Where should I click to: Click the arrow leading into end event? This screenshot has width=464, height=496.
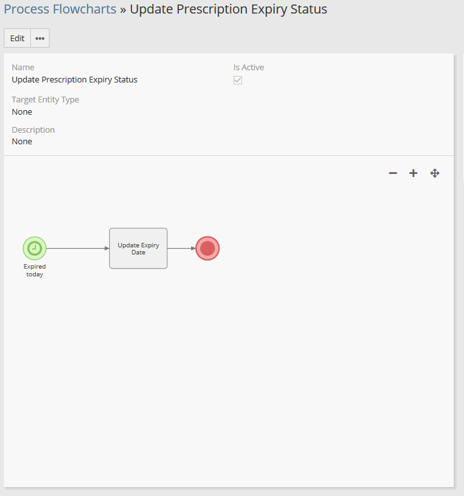[181, 248]
